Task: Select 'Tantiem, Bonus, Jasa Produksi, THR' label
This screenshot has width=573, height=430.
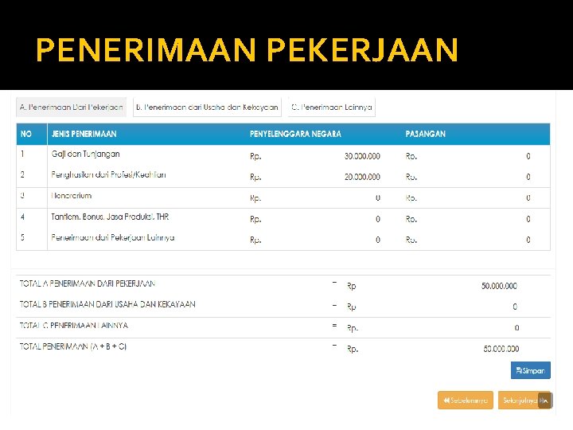Action: coord(110,217)
